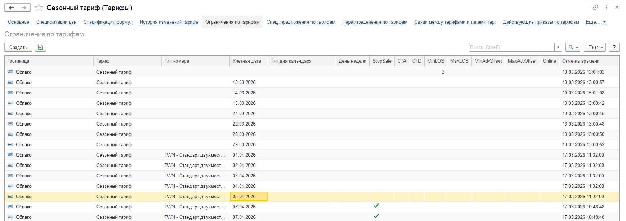
Task: Copy link to this form icon
Action: [595, 8]
